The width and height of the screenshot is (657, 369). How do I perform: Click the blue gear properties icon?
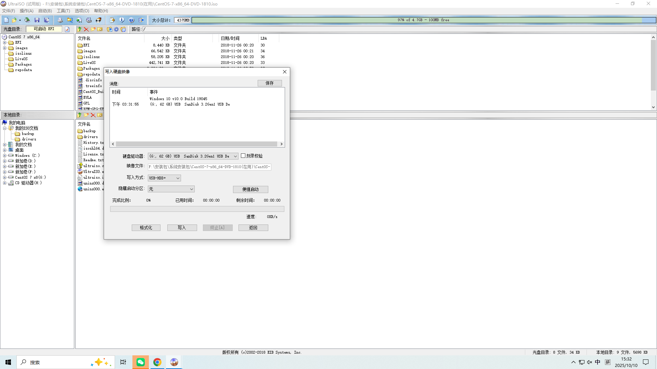point(116,29)
